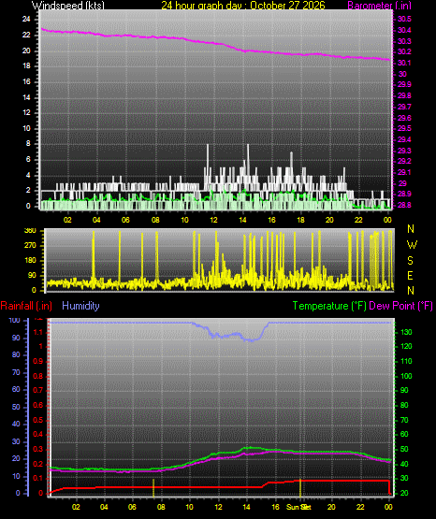Click 00 on the top graph time axis
The height and width of the screenshot is (519, 436).
click(x=387, y=220)
